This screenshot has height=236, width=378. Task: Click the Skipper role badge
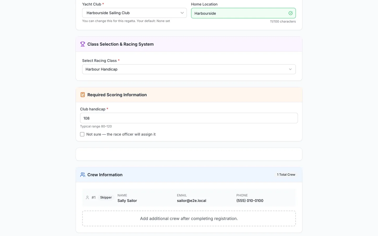pyautogui.click(x=106, y=197)
